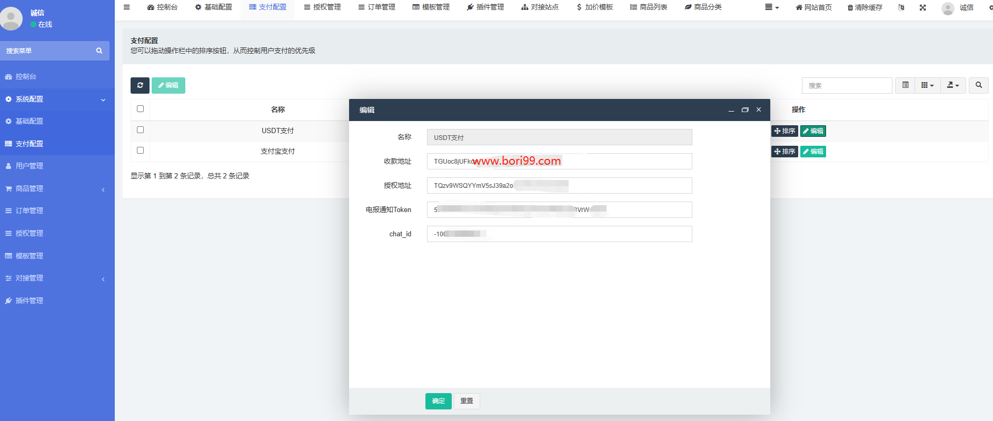Toggle the table card view icon

click(x=905, y=85)
